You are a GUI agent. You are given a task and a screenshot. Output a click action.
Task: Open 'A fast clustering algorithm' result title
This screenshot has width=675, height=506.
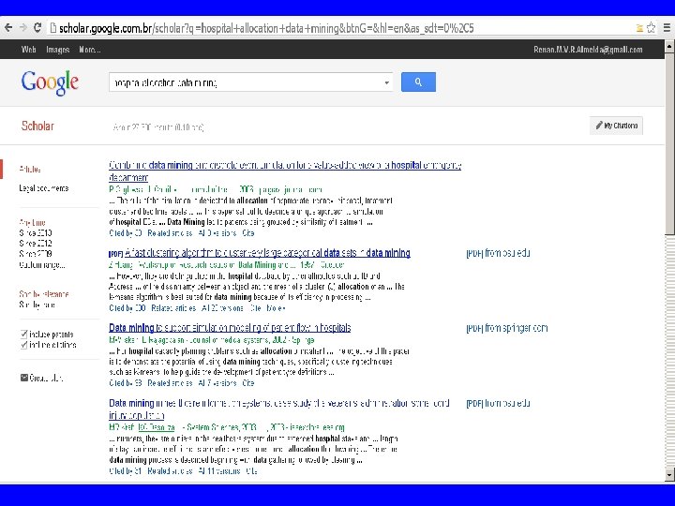(267, 253)
